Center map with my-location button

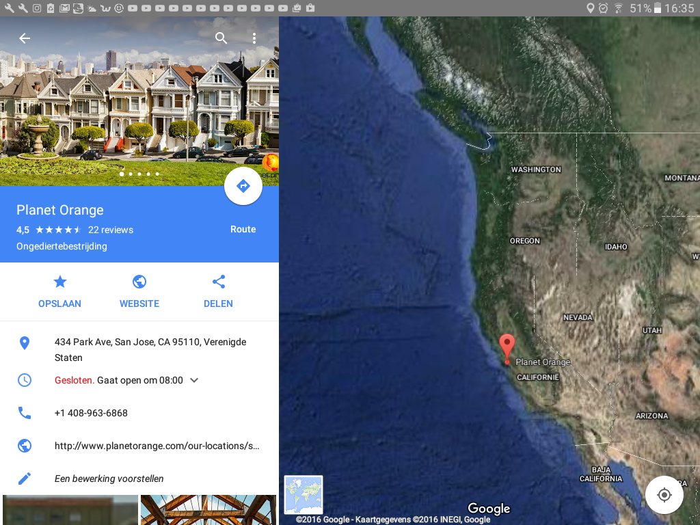pos(664,495)
